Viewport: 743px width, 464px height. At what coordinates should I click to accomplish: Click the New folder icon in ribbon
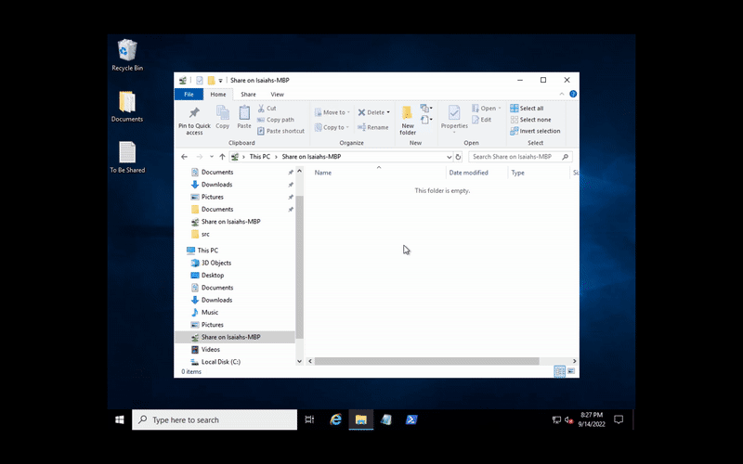pos(408,114)
